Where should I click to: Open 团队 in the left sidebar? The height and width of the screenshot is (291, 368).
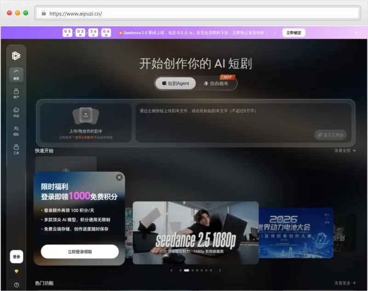click(16, 131)
